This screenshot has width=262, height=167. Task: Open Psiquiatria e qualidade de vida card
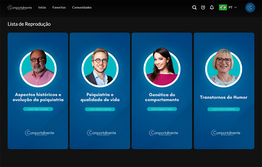pos(100,91)
